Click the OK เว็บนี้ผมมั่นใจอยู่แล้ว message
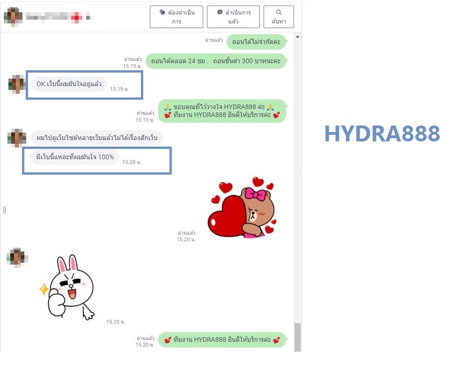 pos(68,84)
